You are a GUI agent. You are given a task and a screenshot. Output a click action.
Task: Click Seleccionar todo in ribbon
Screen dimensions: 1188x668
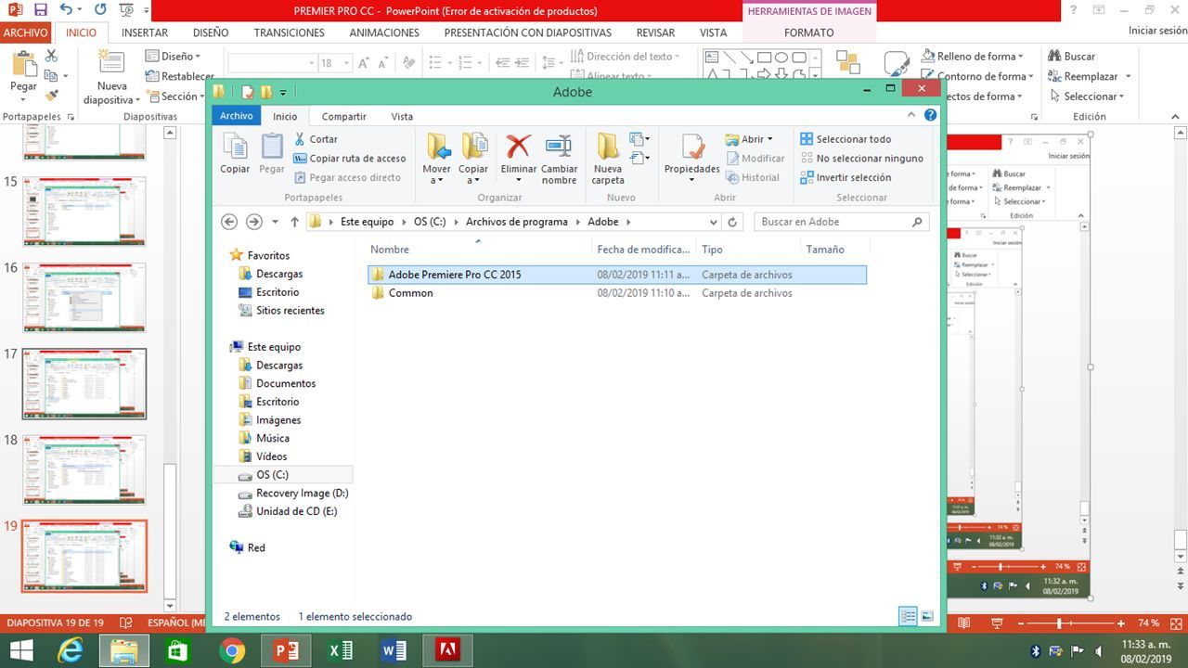[x=846, y=139]
